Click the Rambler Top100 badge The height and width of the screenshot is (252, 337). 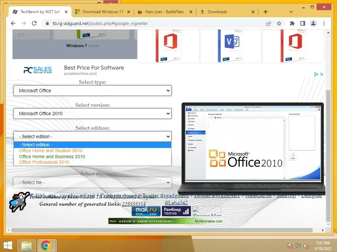[x=176, y=211]
